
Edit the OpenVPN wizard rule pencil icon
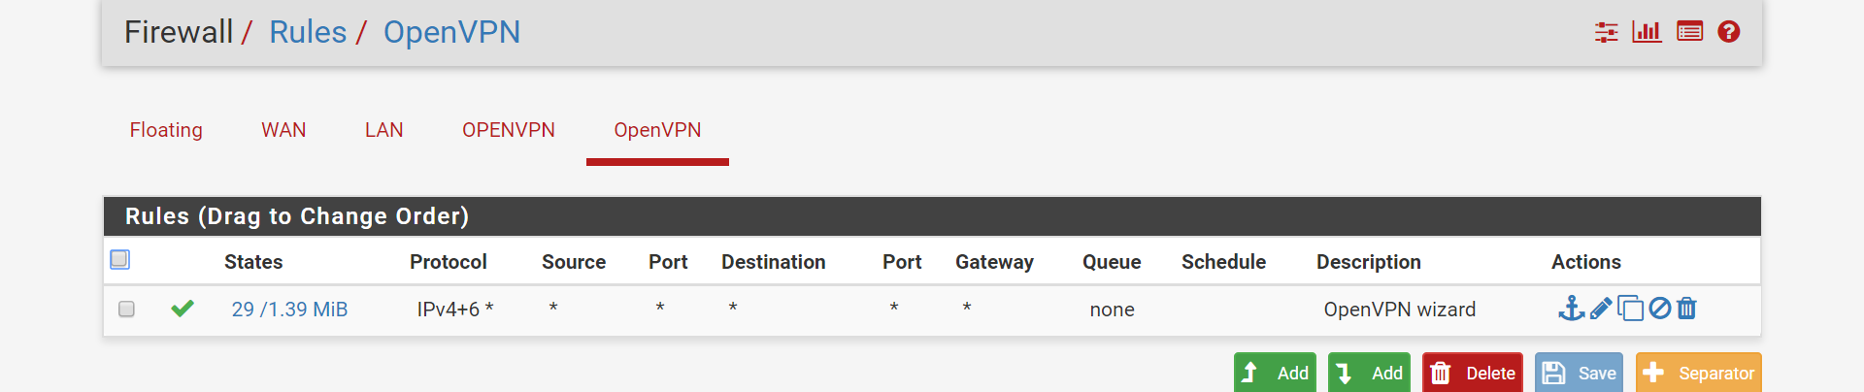(x=1601, y=309)
